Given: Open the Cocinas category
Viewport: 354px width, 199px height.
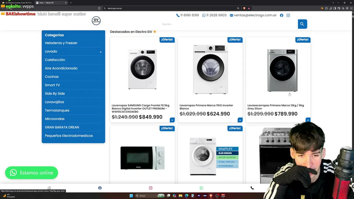Looking at the screenshot, I should (52, 77).
